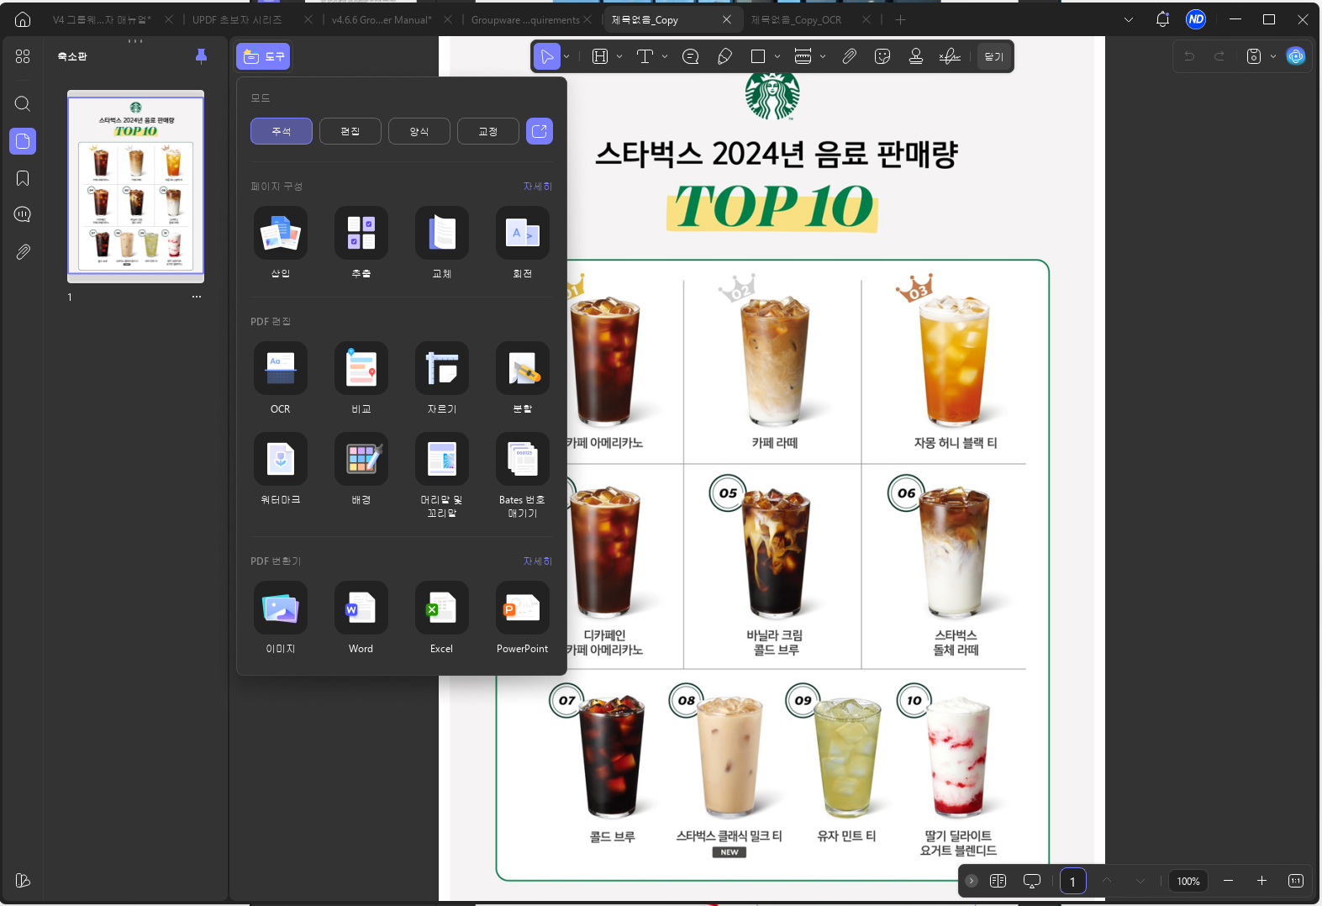Click the page number input field
Viewport: 1322px width, 906px height.
point(1072,881)
